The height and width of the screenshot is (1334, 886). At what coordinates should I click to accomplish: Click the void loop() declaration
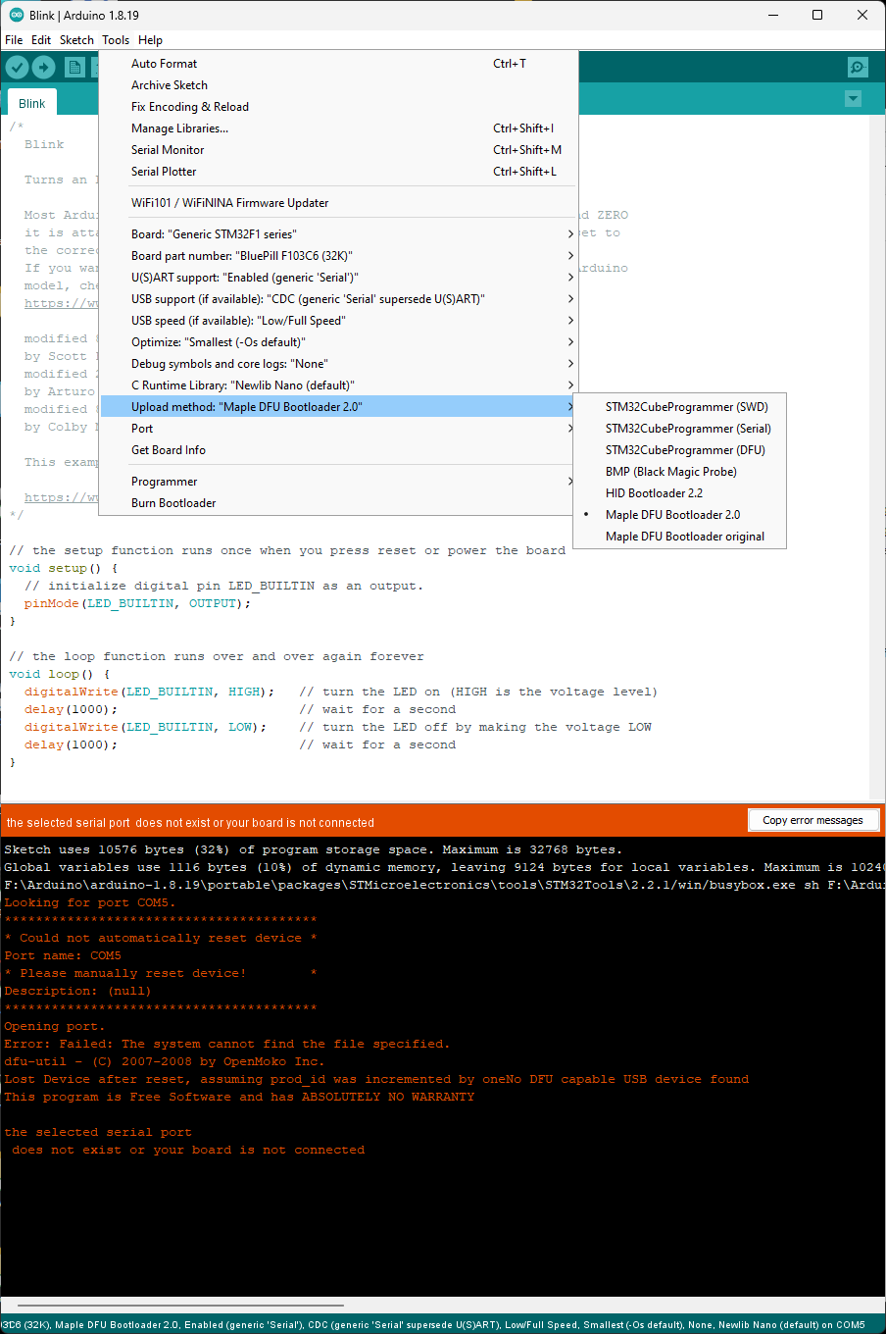tap(59, 675)
